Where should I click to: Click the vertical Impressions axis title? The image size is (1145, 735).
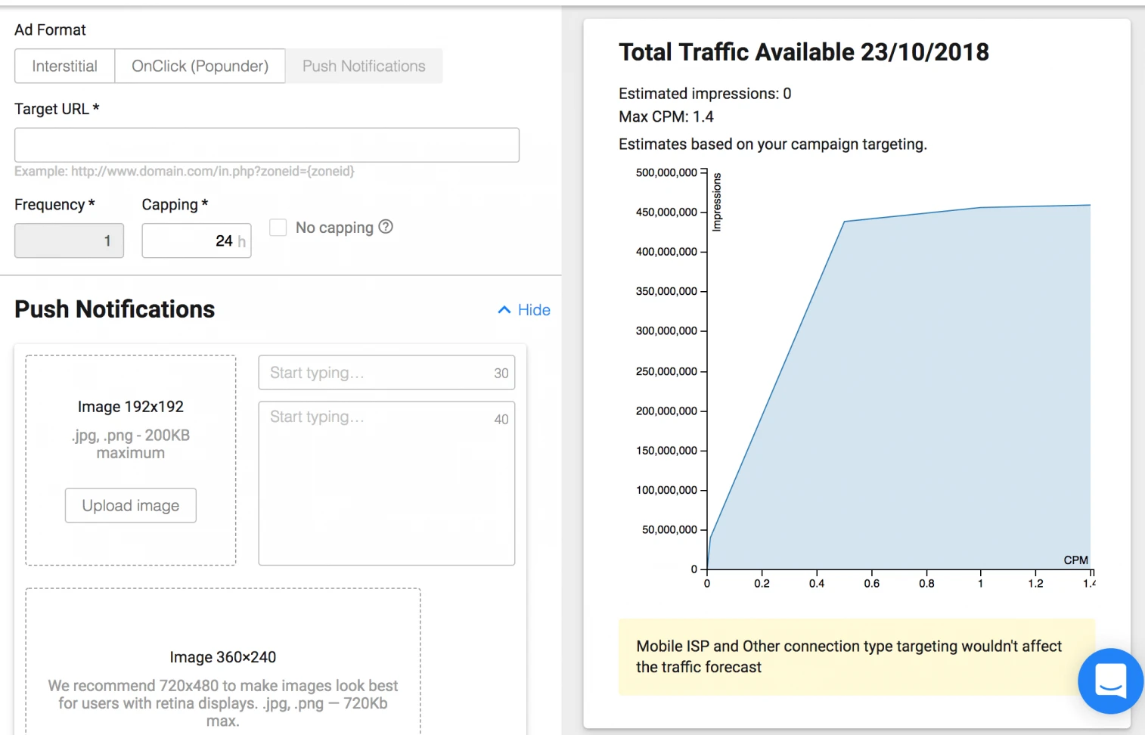717,202
